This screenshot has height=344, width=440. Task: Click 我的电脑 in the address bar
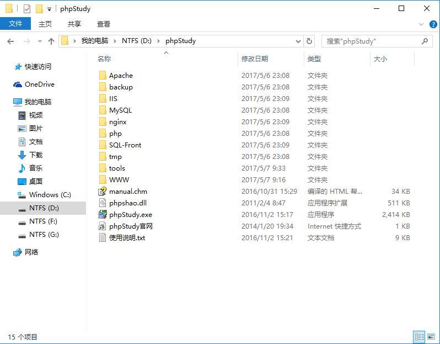tap(95, 41)
